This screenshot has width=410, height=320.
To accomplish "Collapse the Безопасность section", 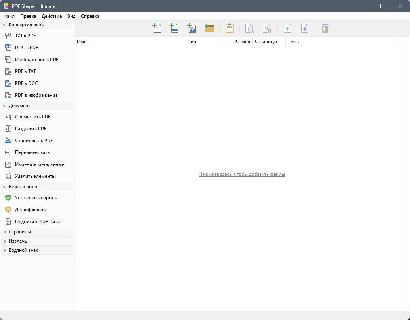I will 23,187.
